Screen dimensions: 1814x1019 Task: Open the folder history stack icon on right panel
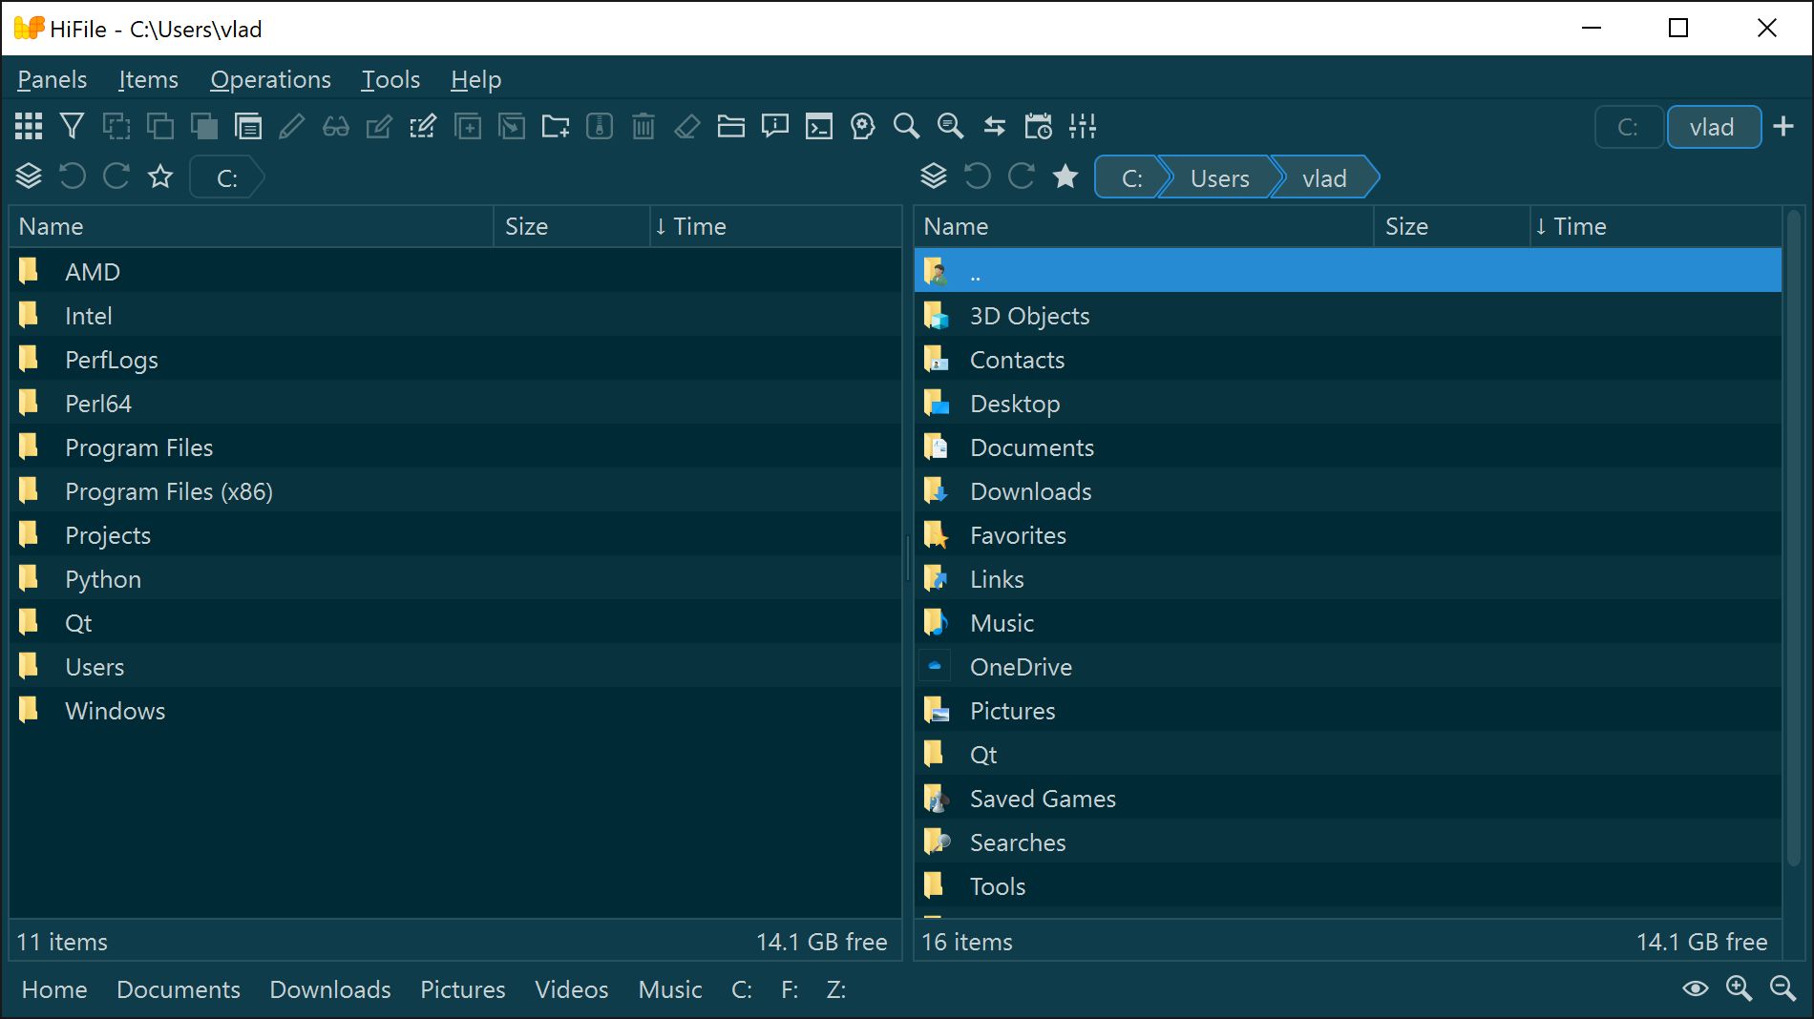point(933,176)
